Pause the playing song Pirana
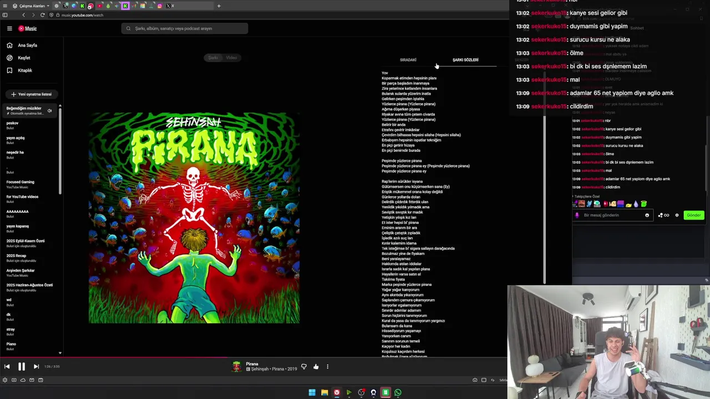The image size is (710, 399). coord(21,366)
